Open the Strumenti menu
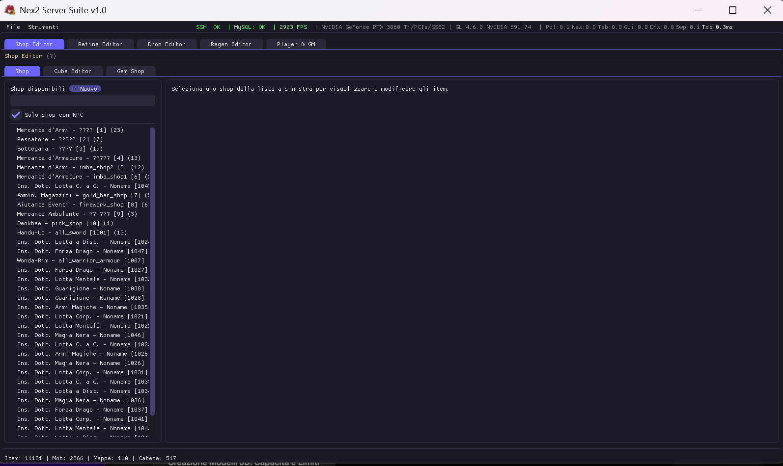The height and width of the screenshot is (466, 783). [43, 27]
